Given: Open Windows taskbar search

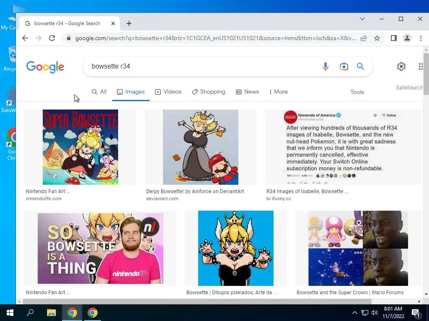Looking at the screenshot, I should [x=30, y=313].
